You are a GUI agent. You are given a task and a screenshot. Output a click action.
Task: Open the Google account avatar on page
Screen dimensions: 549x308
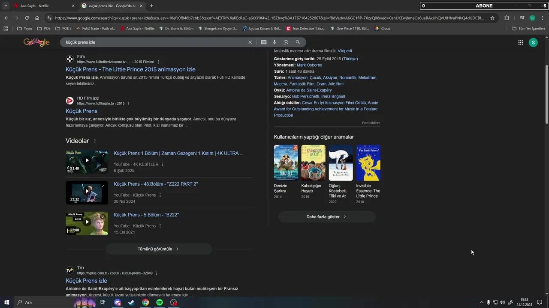[x=533, y=42]
